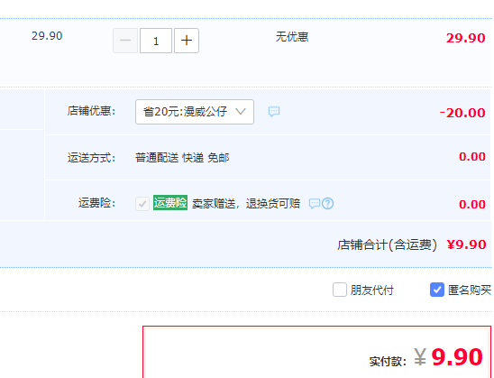Click the chat bubble icon beside store discount
The height and width of the screenshot is (378, 494).
click(274, 111)
